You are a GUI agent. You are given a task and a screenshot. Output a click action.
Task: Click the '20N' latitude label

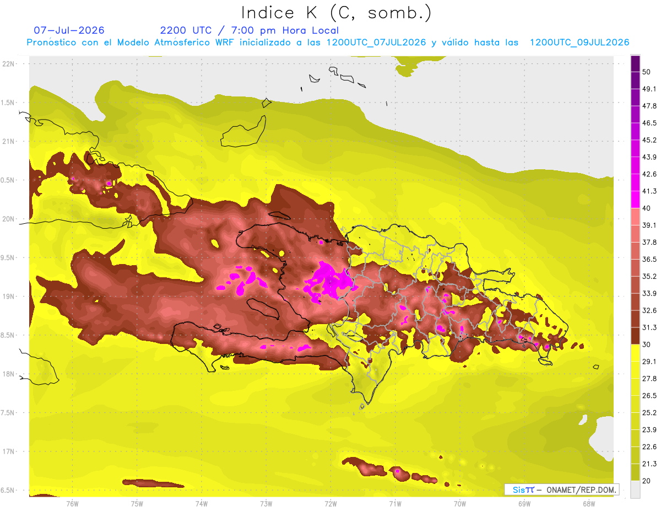pyautogui.click(x=9, y=219)
